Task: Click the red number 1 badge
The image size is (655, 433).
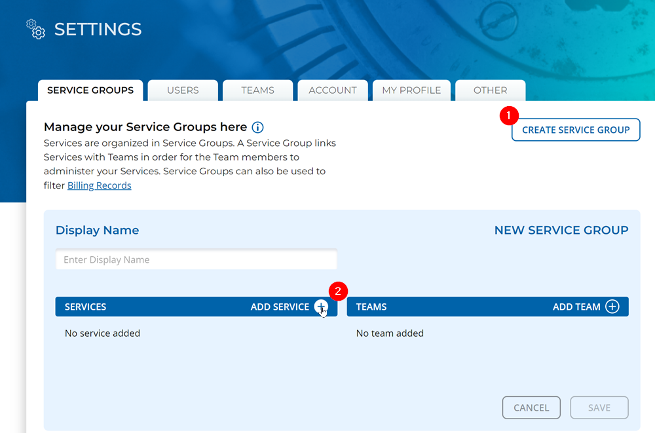Action: click(509, 116)
